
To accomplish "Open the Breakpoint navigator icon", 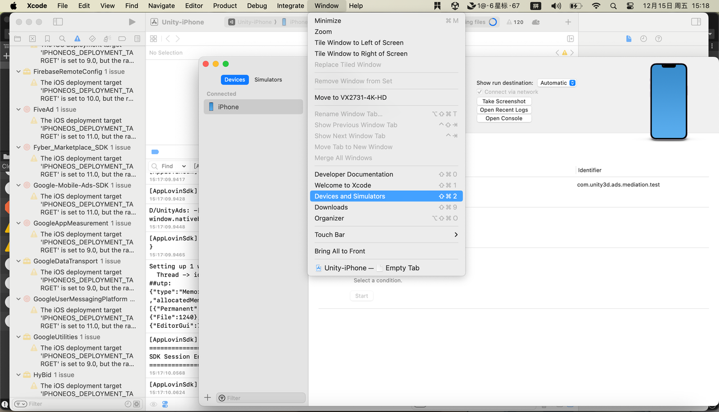I will [122, 39].
